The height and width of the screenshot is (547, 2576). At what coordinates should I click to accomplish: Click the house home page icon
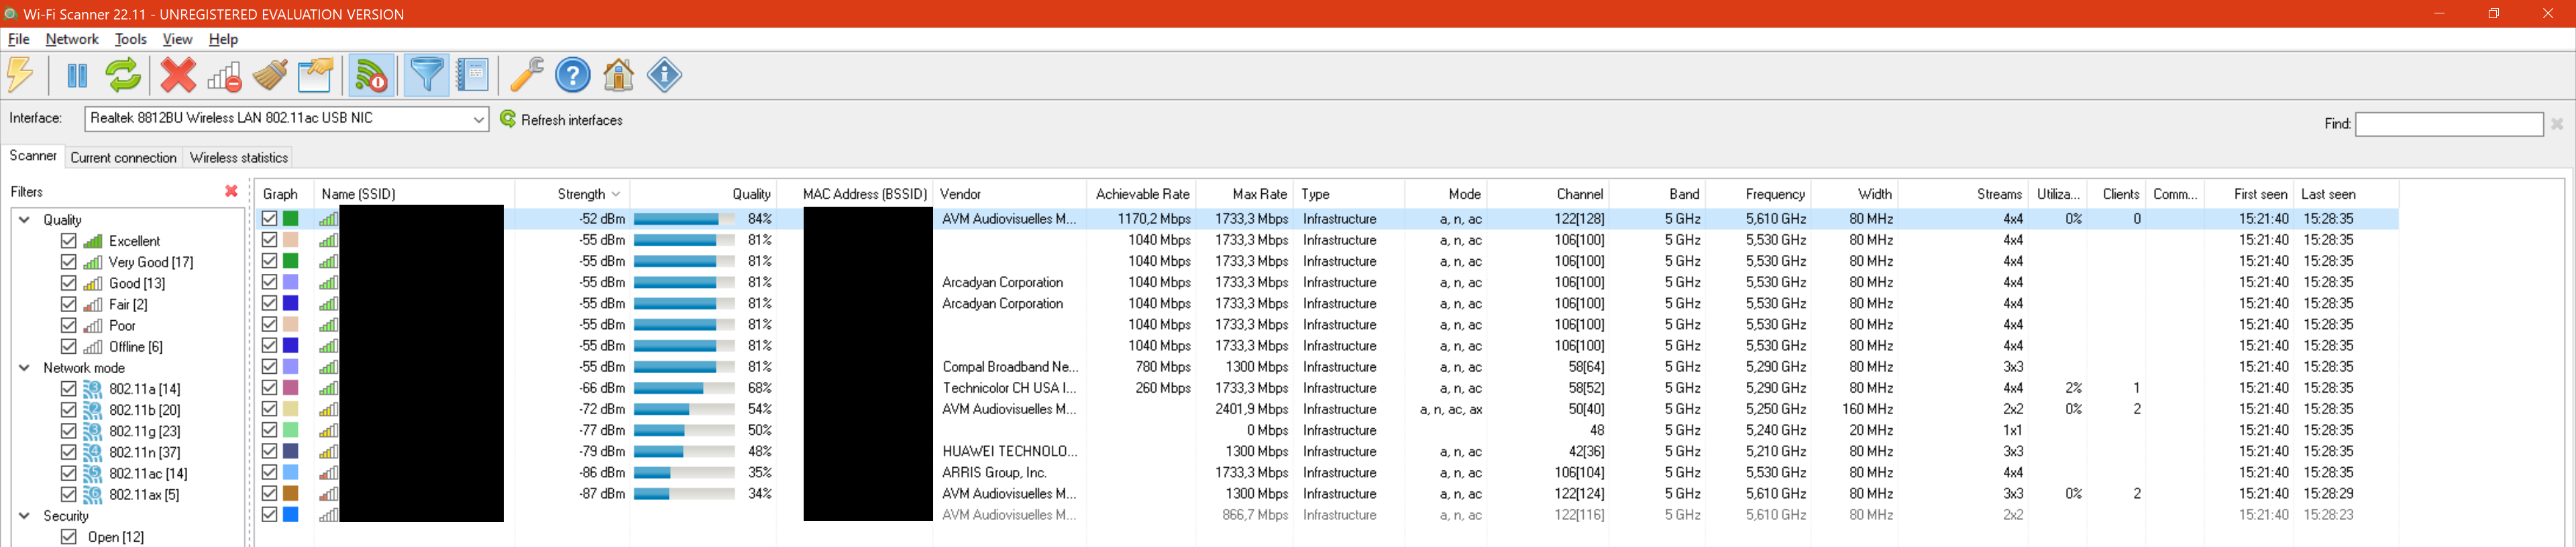pos(619,75)
